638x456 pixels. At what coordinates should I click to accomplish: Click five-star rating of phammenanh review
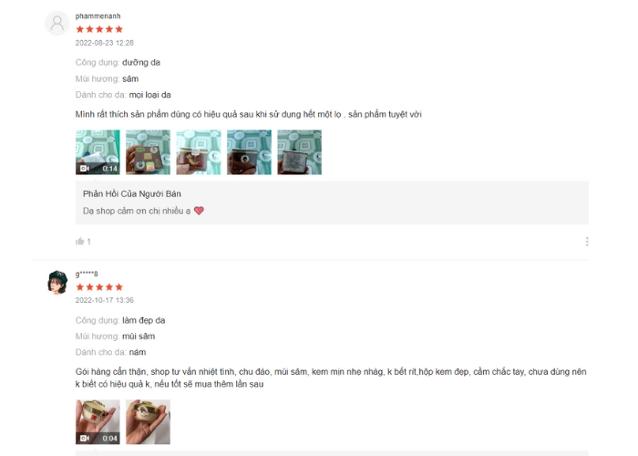tap(99, 29)
